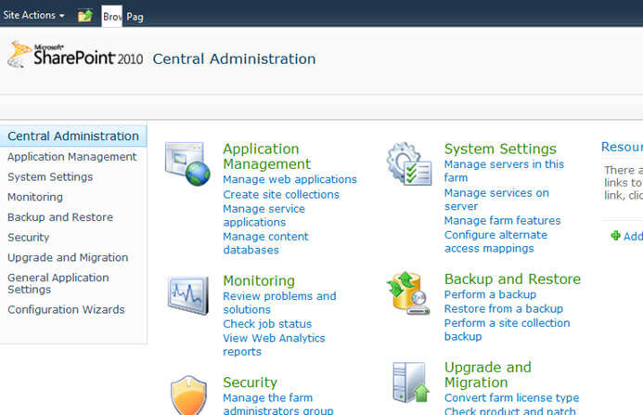Click the System Settings gear checklist icon
The height and width of the screenshot is (415, 643).
coord(409,163)
